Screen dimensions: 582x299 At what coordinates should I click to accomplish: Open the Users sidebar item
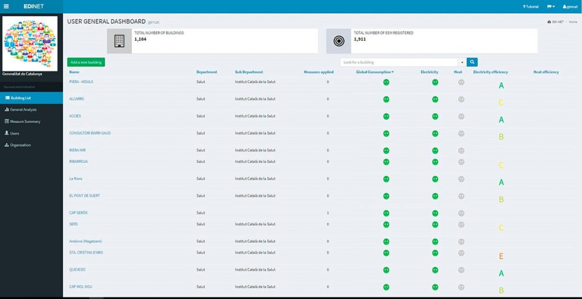click(15, 133)
